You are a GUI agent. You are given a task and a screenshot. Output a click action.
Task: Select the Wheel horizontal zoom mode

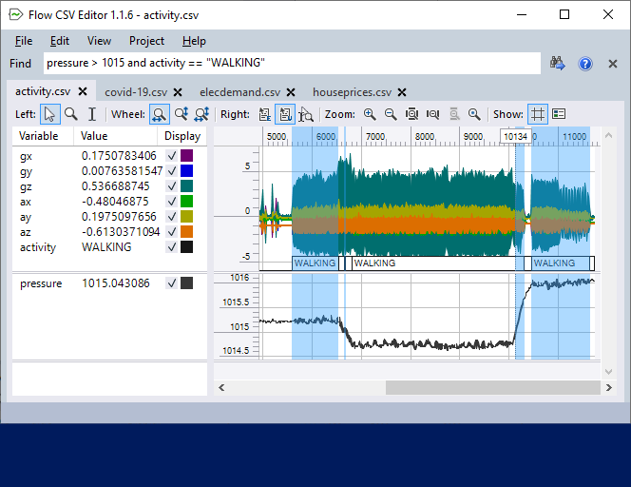coord(160,114)
